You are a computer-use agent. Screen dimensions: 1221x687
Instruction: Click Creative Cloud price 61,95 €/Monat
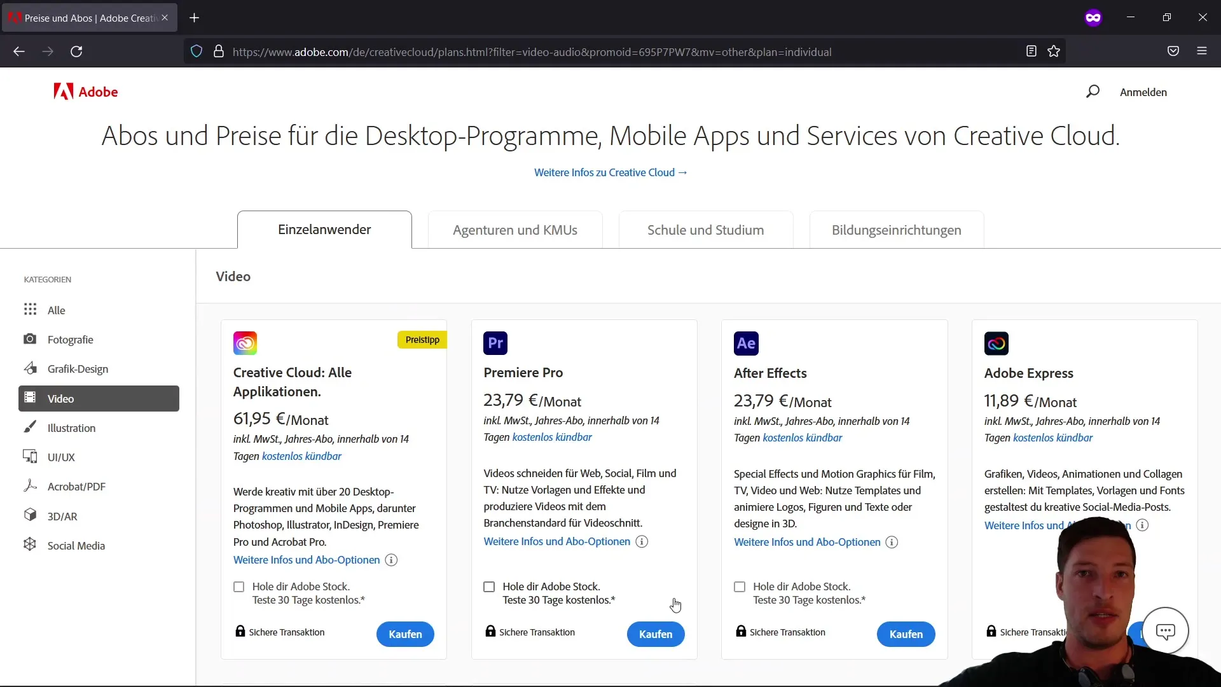tap(280, 419)
